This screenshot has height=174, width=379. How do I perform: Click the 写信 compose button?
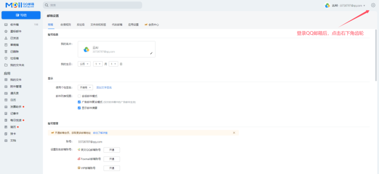click(x=21, y=15)
